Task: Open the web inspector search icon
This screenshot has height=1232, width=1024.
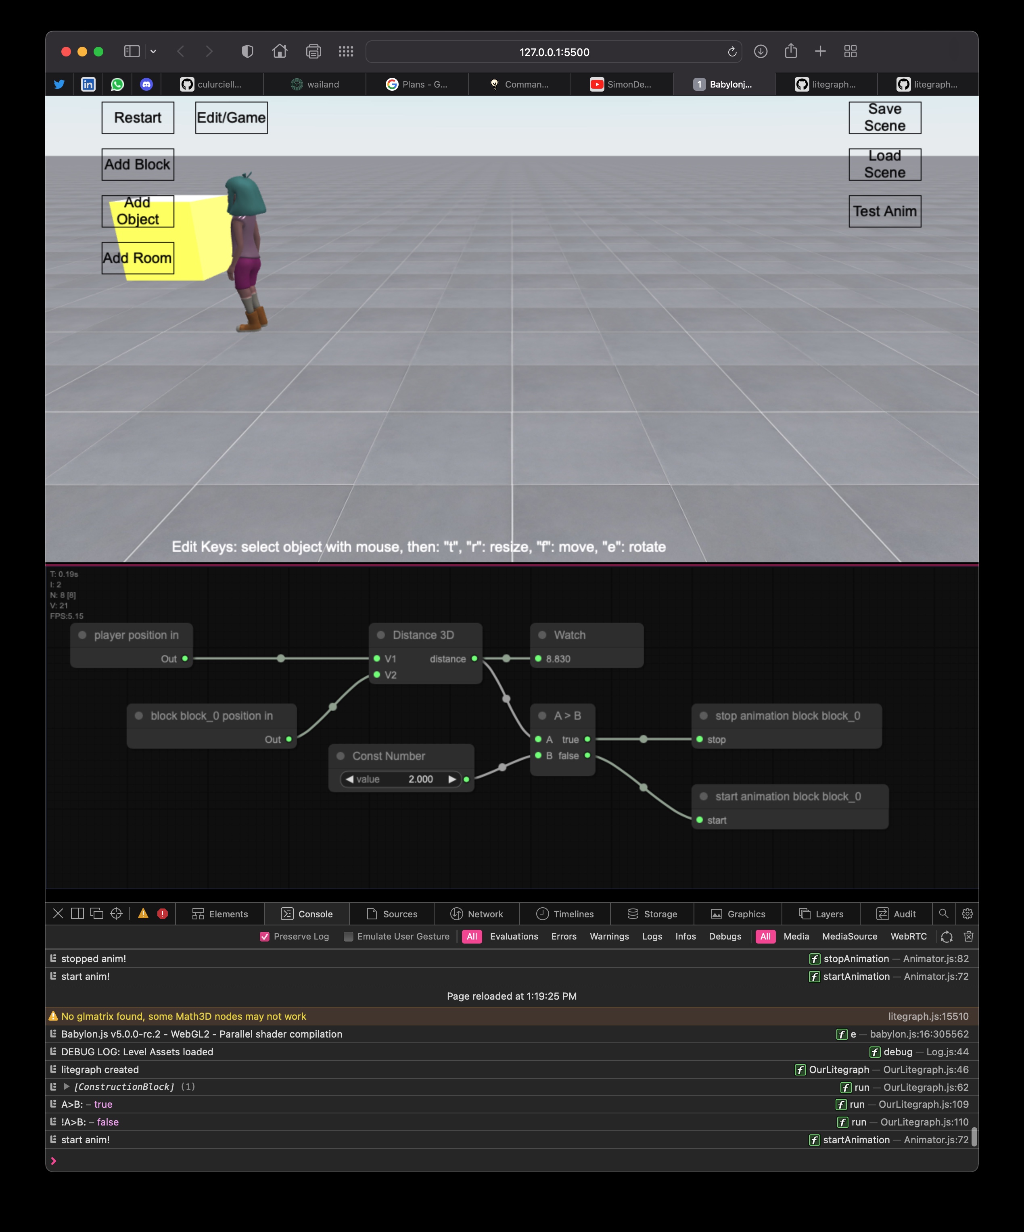Action: [x=943, y=913]
